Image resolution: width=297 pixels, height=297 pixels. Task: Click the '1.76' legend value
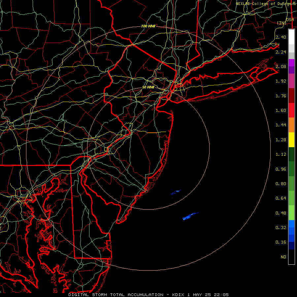(x=281, y=96)
